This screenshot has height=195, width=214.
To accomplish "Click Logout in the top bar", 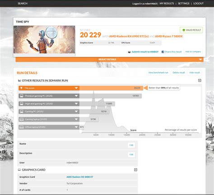I will (198, 4).
